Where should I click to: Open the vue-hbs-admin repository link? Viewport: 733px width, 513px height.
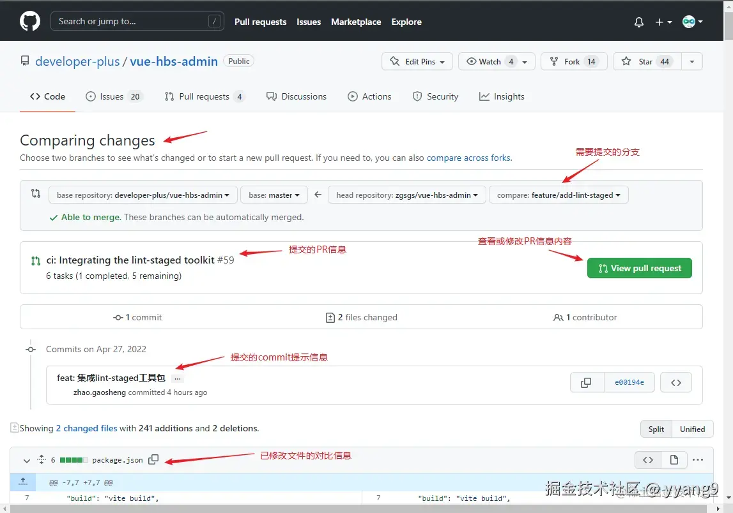point(174,61)
